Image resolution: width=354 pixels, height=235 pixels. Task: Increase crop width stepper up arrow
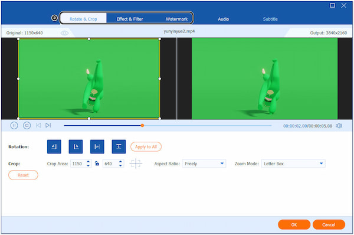88,162
